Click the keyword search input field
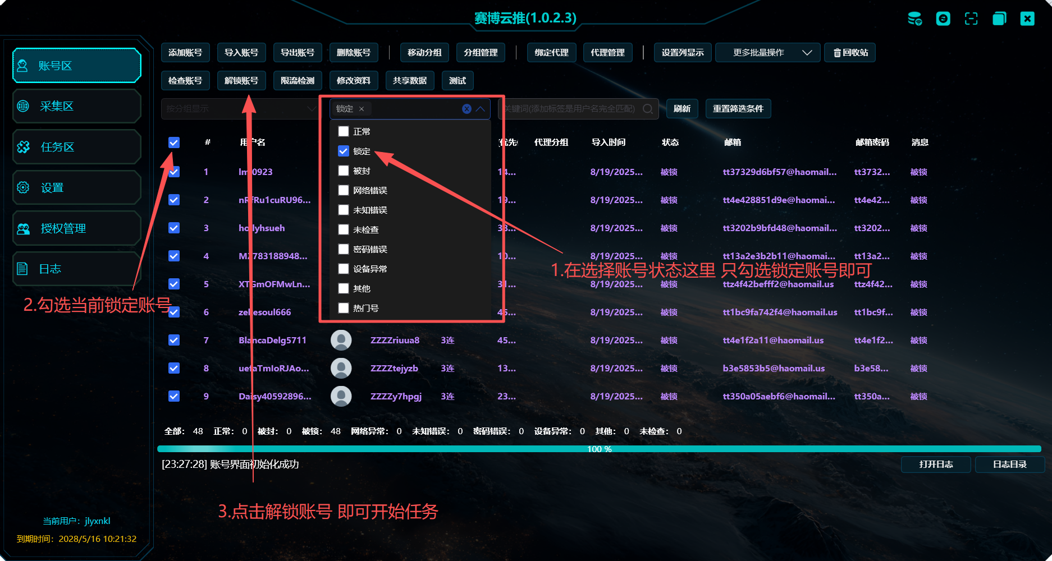The height and width of the screenshot is (561, 1052). (x=573, y=109)
